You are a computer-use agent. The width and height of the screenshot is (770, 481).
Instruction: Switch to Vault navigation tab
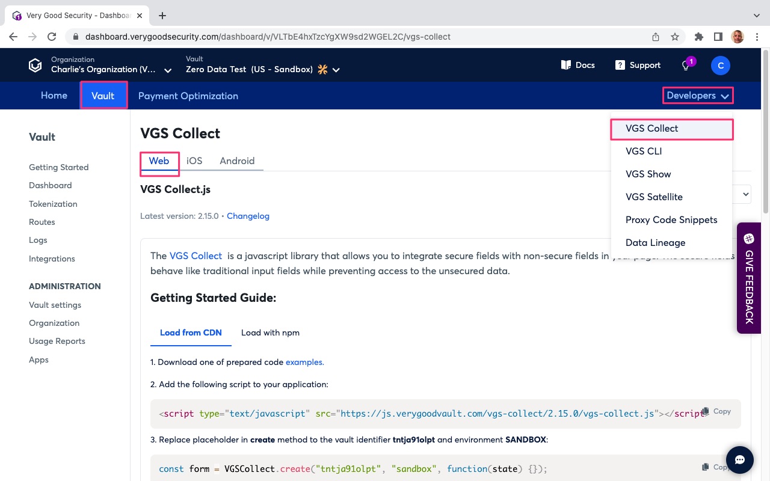click(103, 96)
